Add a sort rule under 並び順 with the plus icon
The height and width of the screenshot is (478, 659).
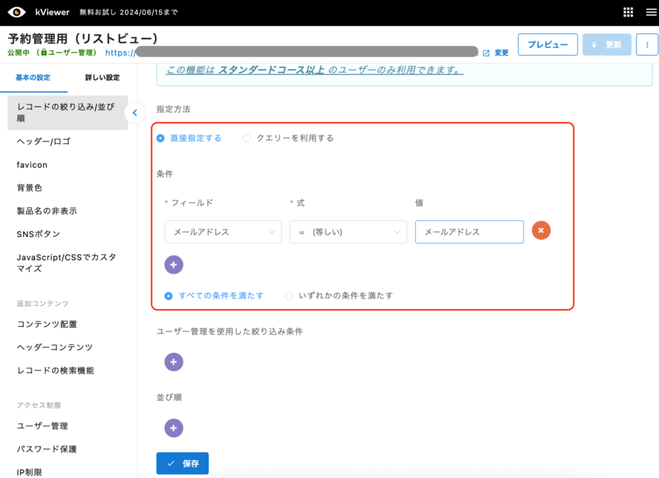tap(173, 428)
